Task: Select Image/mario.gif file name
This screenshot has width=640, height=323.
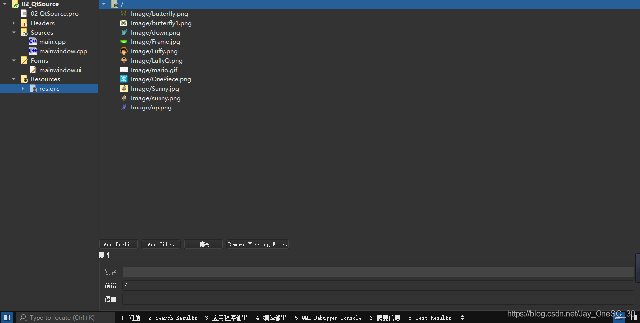Action: coord(154,70)
